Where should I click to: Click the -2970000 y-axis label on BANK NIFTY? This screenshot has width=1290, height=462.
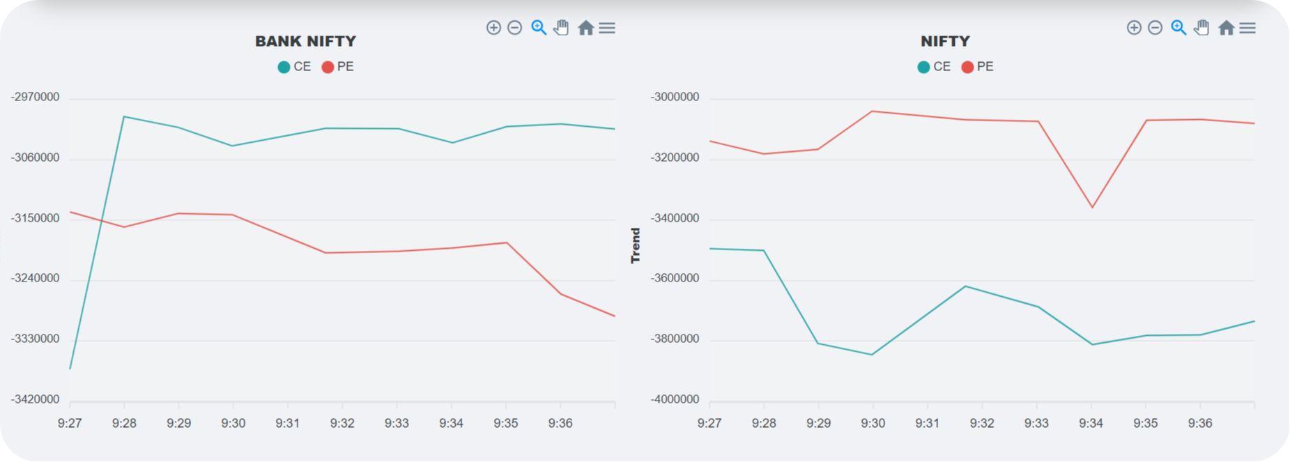(x=35, y=98)
